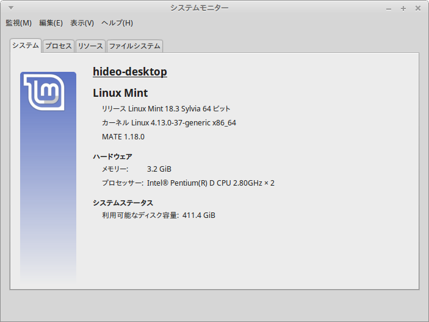
Task: Click the hideo-desktop hostname heading
Action: [130, 72]
